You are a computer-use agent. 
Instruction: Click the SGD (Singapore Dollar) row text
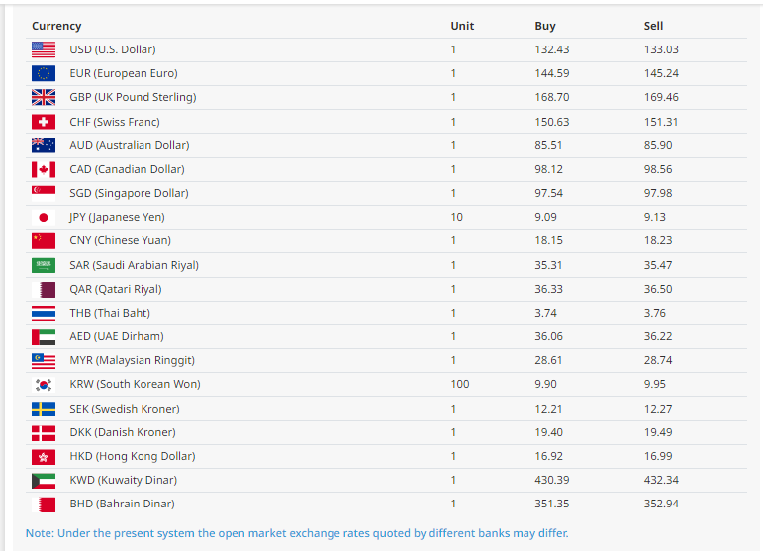(x=129, y=193)
